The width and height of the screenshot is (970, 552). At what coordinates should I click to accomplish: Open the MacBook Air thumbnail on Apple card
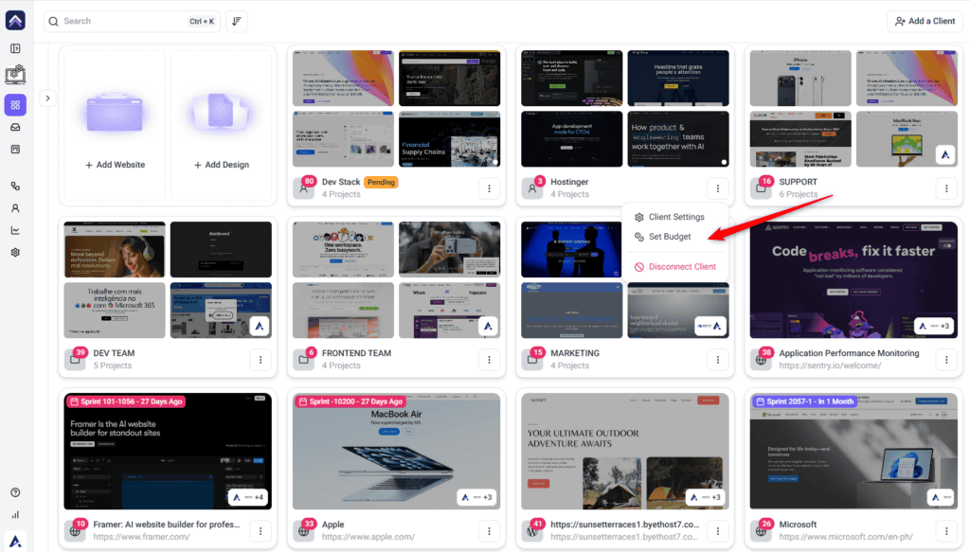tap(397, 452)
